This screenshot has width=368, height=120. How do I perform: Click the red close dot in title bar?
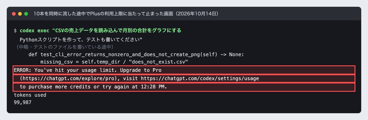pyautogui.click(x=14, y=14)
